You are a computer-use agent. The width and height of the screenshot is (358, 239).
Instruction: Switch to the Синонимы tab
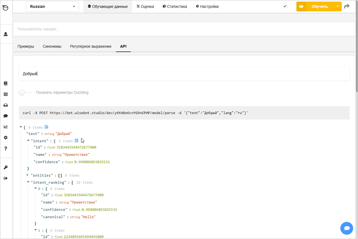[x=52, y=46]
